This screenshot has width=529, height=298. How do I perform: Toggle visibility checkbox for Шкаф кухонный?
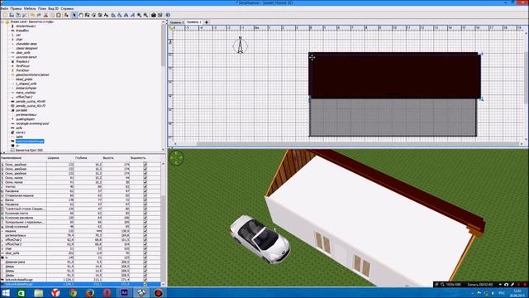(x=145, y=227)
